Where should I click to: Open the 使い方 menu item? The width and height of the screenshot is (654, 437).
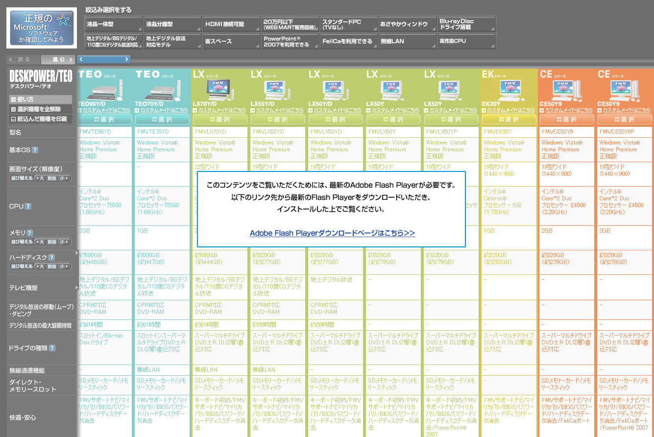coord(41,99)
